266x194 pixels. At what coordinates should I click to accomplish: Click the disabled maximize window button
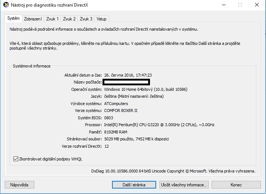tap(240, 5)
